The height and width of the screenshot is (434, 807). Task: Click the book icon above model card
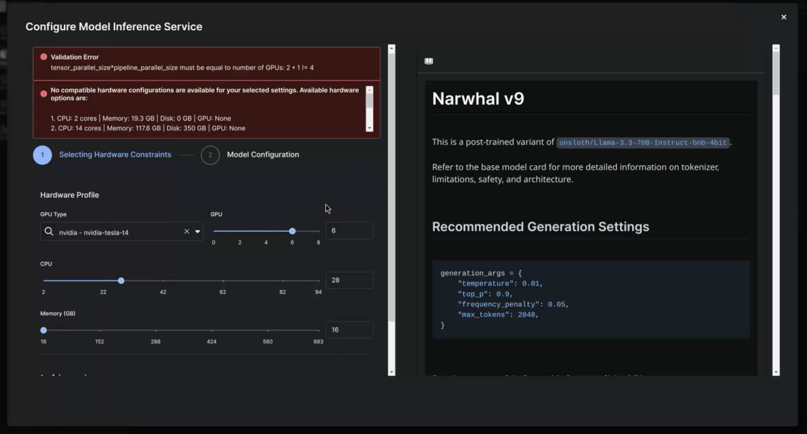coord(429,61)
